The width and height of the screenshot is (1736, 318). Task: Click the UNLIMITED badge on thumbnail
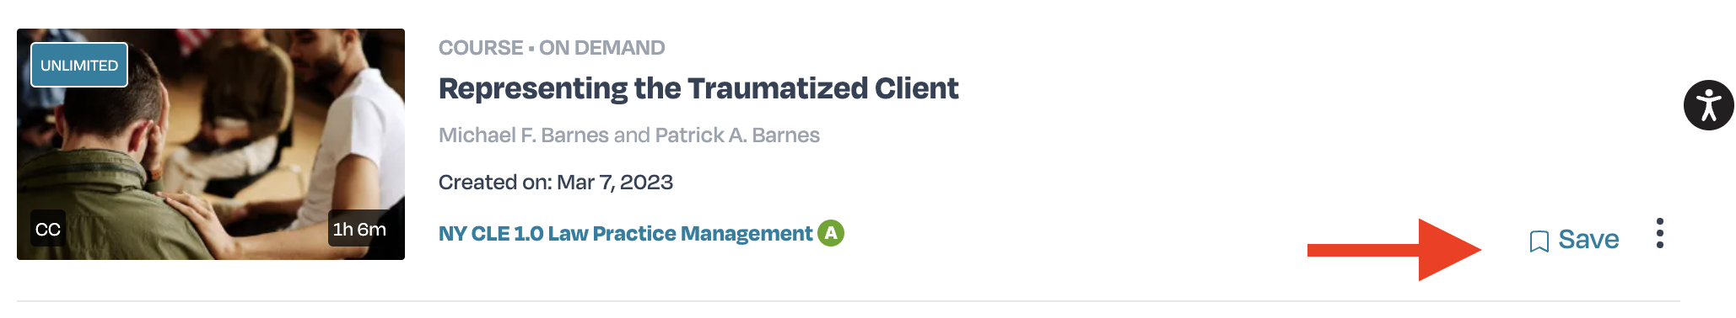click(79, 65)
